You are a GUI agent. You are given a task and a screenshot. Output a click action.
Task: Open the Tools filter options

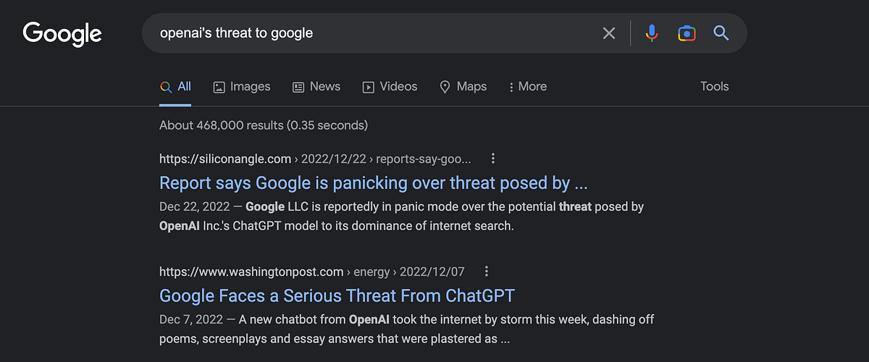714,86
